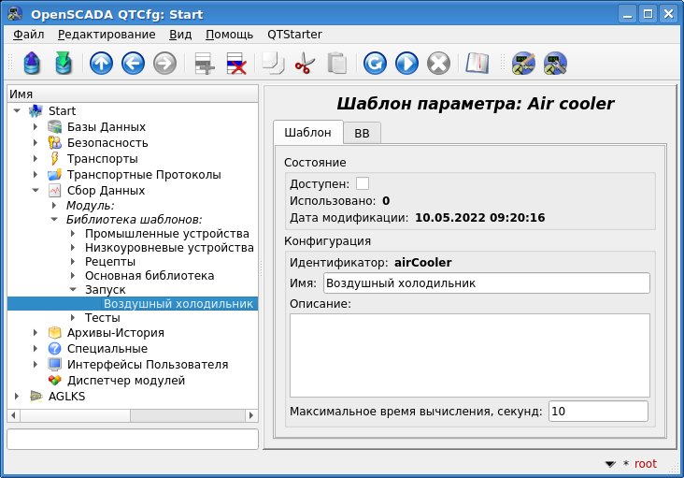Go up one level with Up arrow icon
The height and width of the screenshot is (478, 684).
(x=101, y=64)
